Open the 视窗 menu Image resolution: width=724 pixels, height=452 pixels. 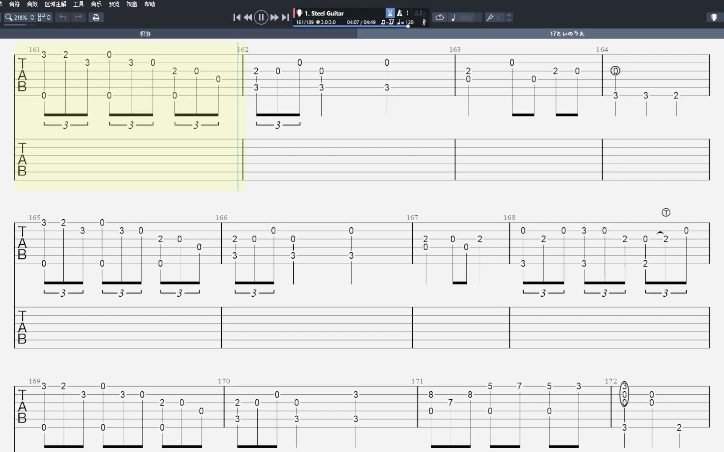click(x=132, y=4)
